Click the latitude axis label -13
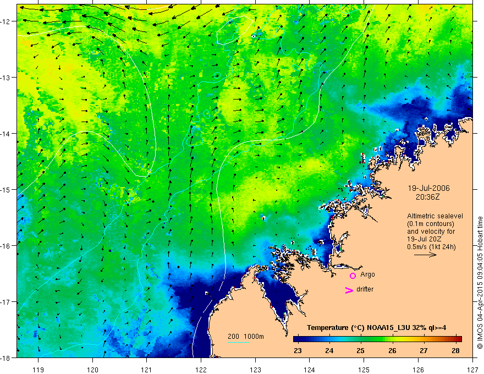484x374 pixels. (6, 78)
